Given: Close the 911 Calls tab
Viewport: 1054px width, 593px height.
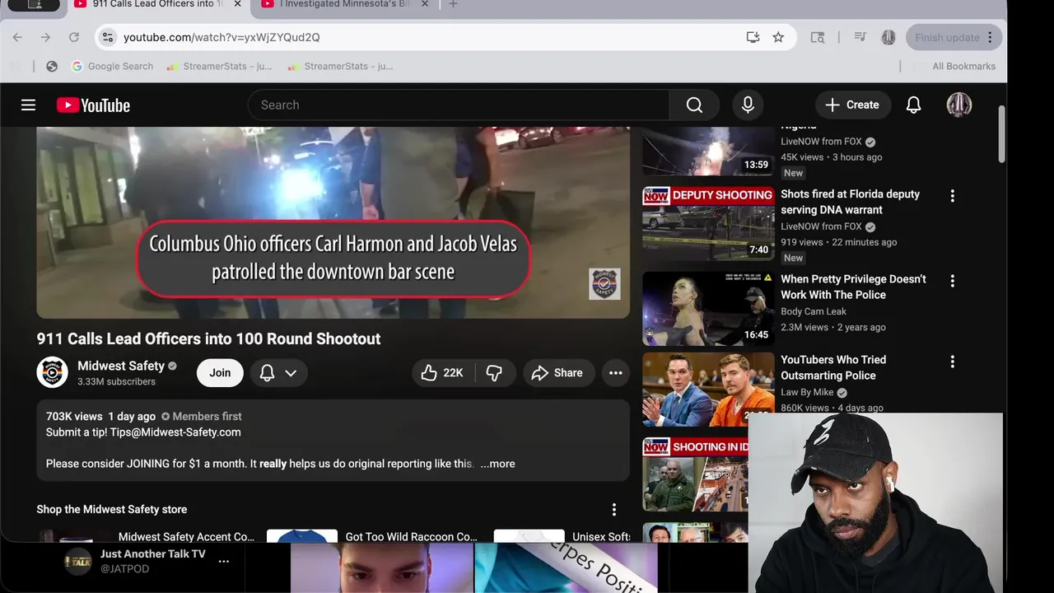Looking at the screenshot, I should click(237, 5).
